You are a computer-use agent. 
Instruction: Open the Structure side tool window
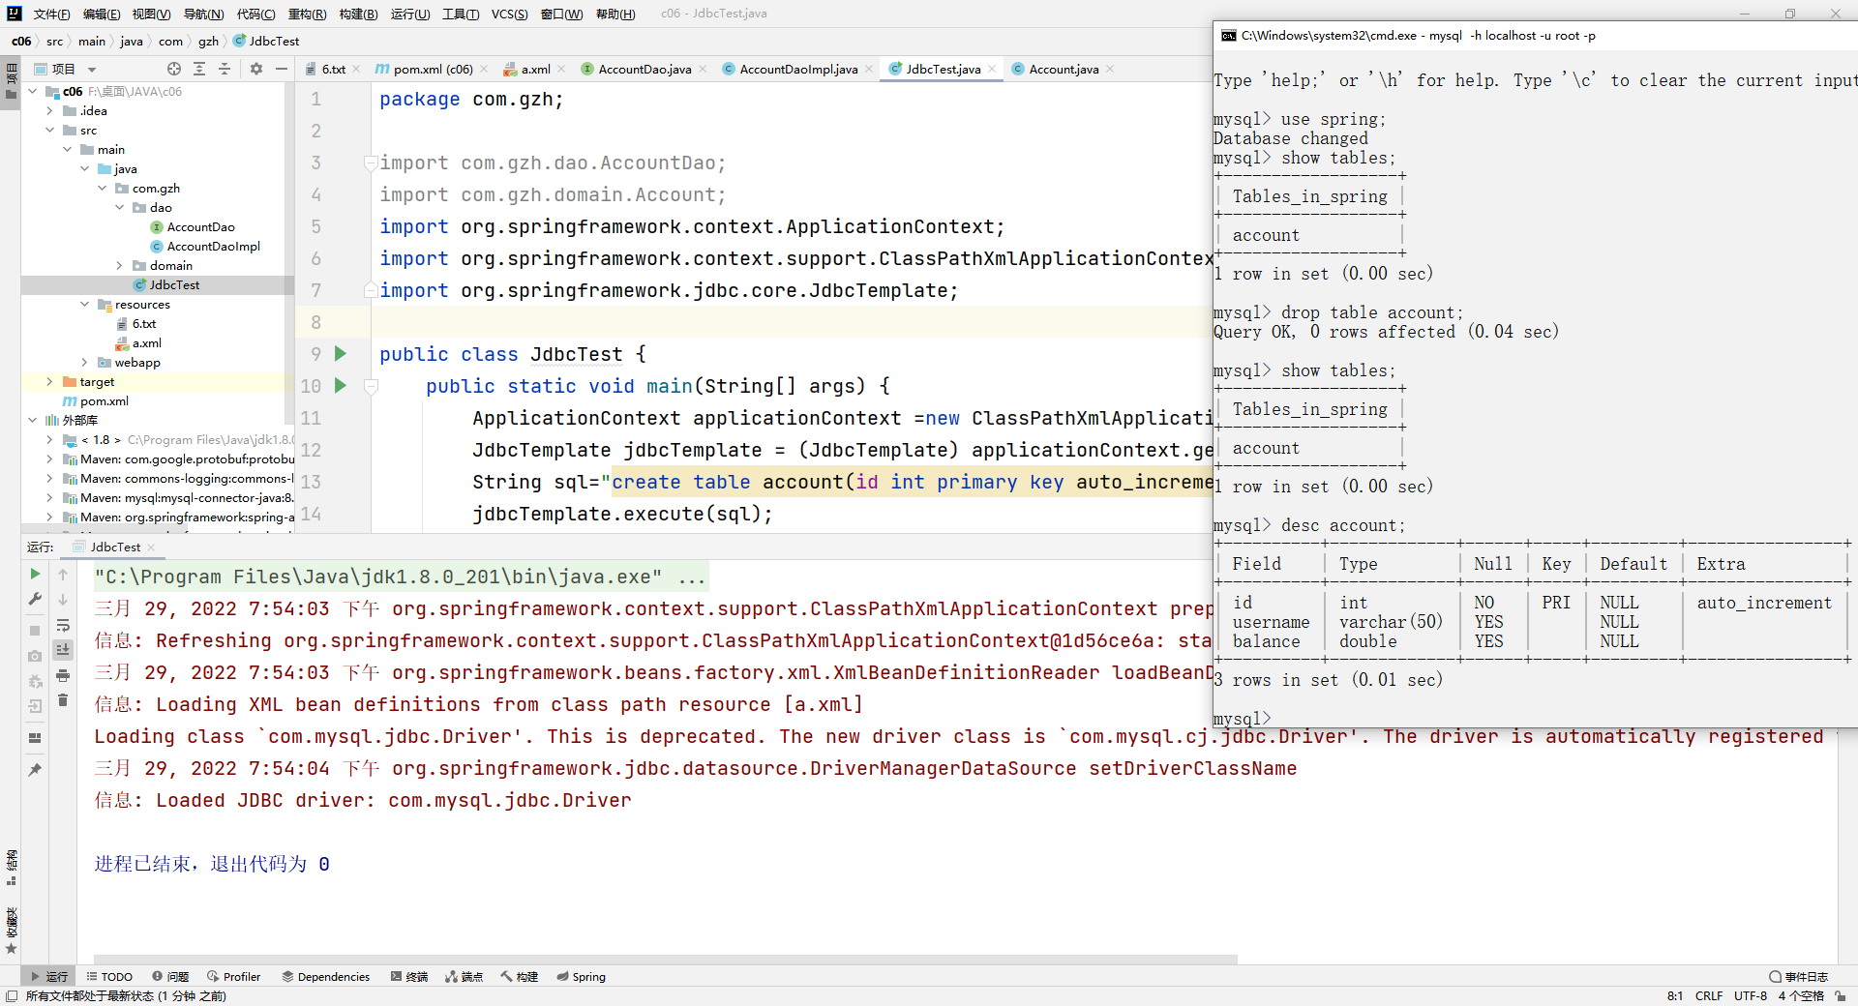pos(12,867)
